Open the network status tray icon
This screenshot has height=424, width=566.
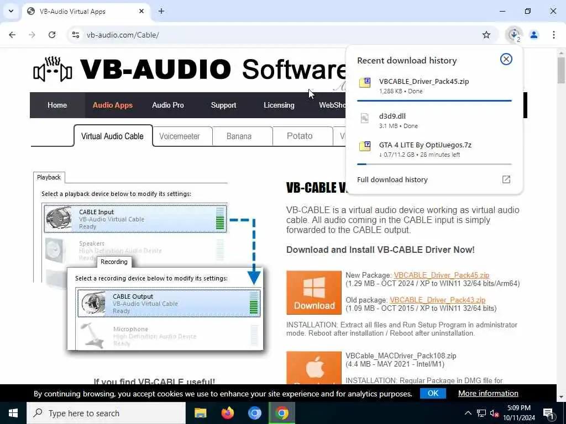tap(481, 413)
